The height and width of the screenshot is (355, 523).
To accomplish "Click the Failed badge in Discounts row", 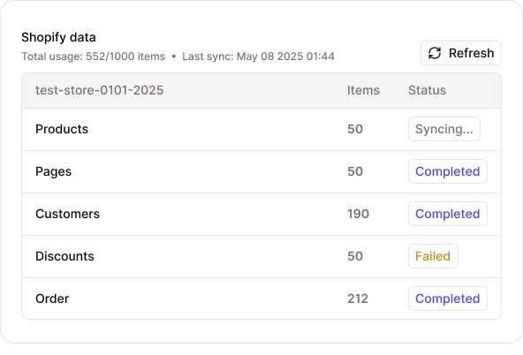I will [433, 256].
